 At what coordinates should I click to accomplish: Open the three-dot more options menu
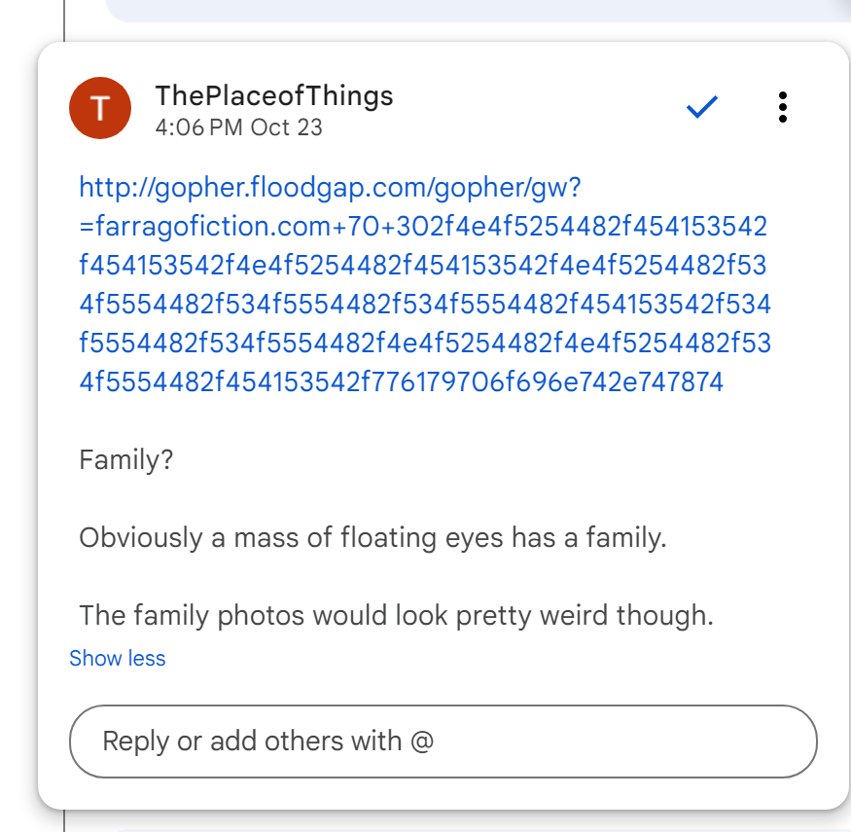[782, 107]
